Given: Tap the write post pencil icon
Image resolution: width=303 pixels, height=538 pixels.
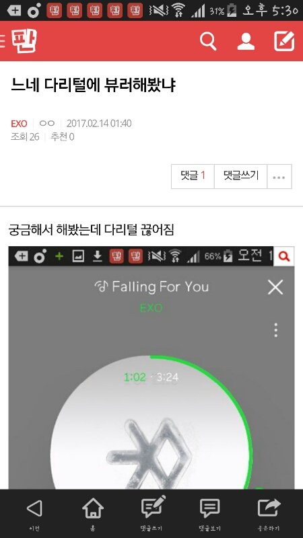Looking at the screenshot, I should [x=284, y=41].
